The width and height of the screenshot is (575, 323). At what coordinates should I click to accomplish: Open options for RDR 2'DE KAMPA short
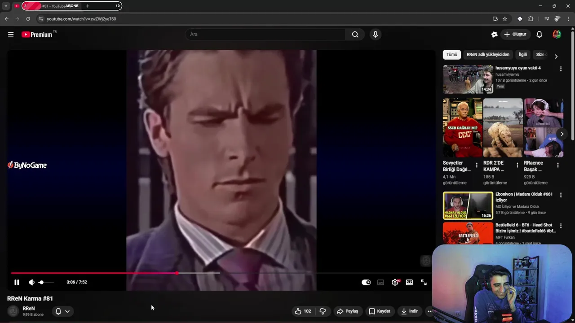click(x=517, y=166)
